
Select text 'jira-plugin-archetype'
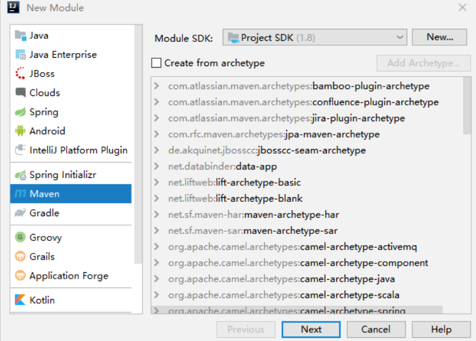[358, 118]
